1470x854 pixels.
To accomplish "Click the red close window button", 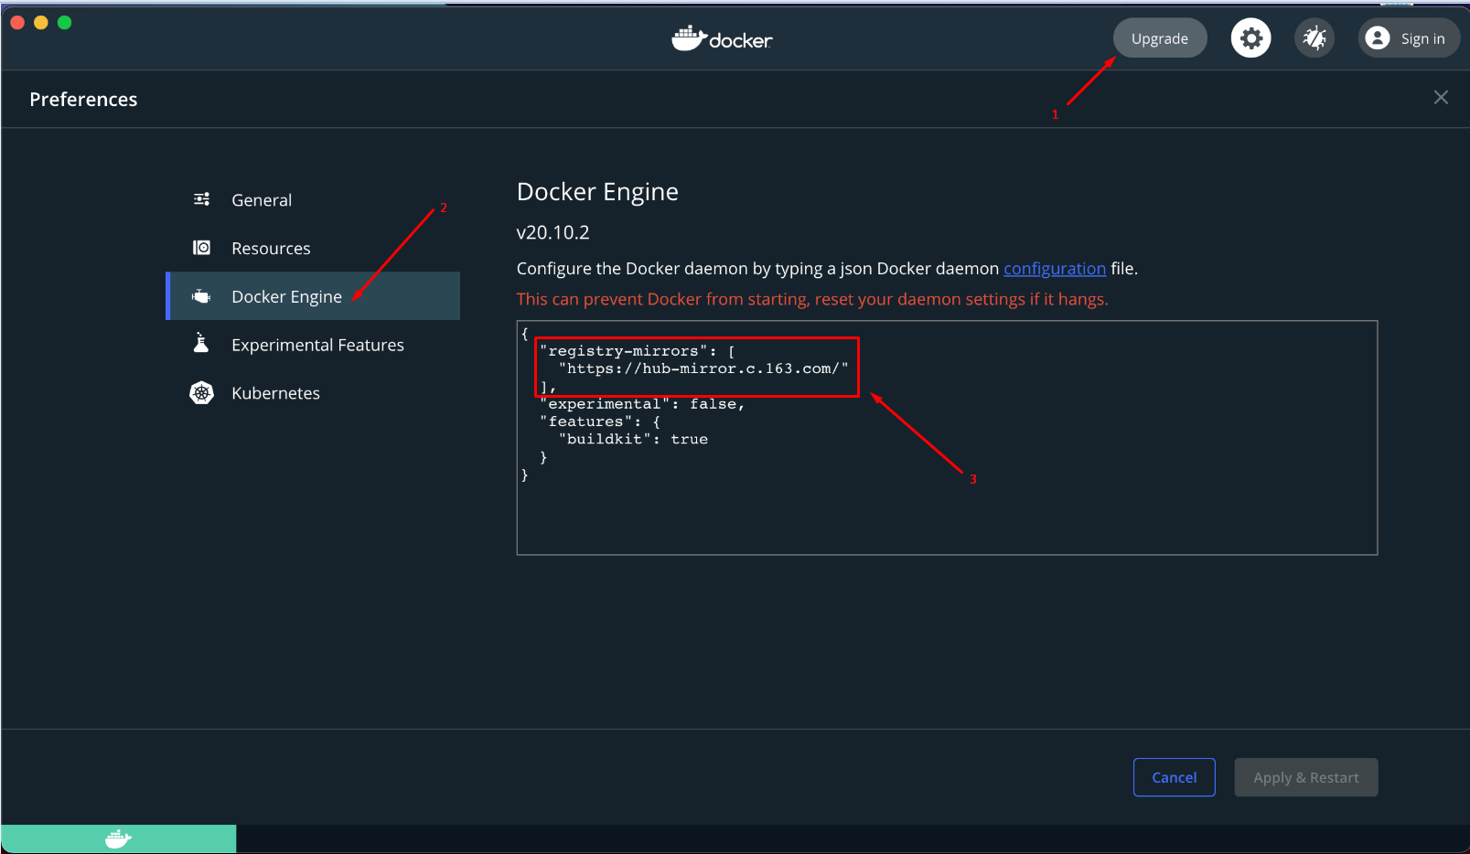I will tap(17, 23).
